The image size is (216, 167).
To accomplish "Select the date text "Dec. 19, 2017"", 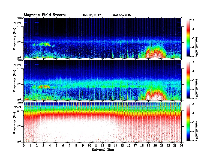I will 91,15.
